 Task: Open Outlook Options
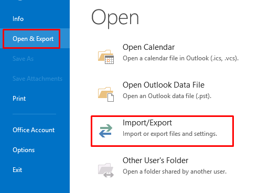click(24, 150)
